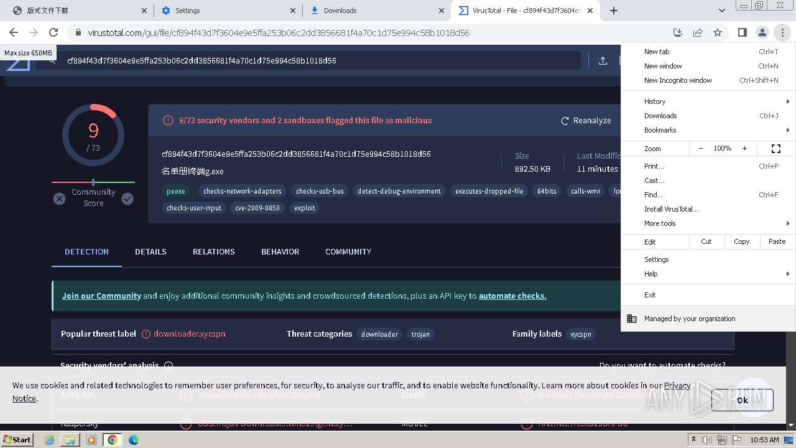796x448 pixels.
Task: Decrease zoom with minus button
Action: (701, 149)
